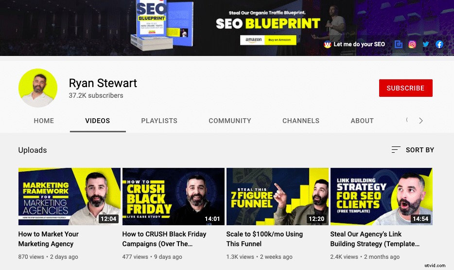Click the 12:20 duration badge
The image size is (454, 270).
pyautogui.click(x=316, y=219)
